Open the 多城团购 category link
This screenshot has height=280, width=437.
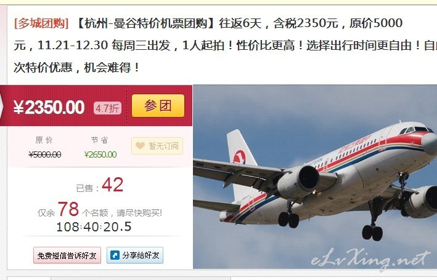[41, 23]
